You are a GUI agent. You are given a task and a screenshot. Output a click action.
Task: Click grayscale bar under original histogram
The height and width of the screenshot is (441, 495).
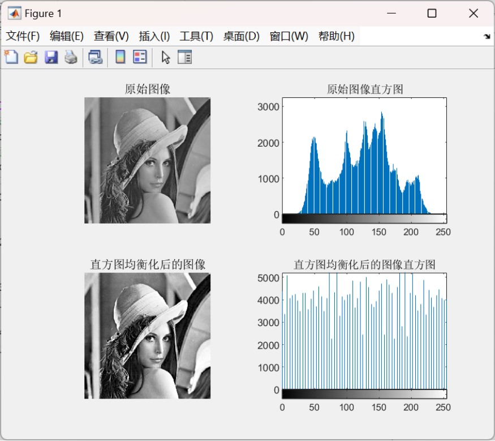tap(364, 219)
